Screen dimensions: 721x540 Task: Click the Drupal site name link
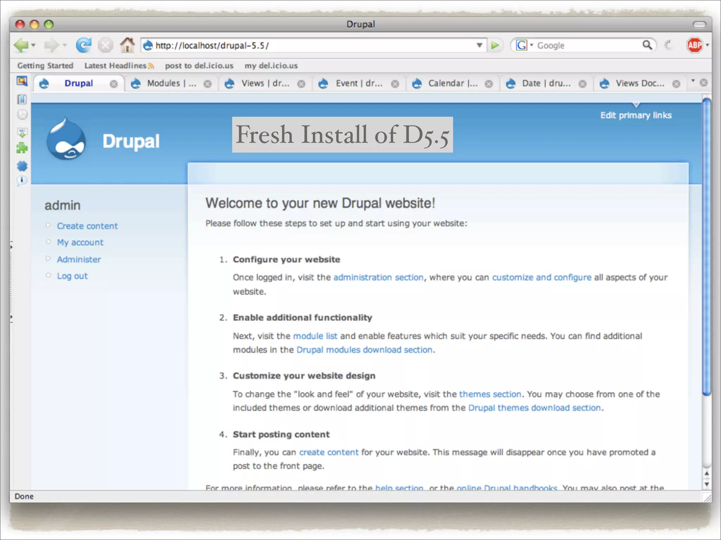click(x=131, y=141)
